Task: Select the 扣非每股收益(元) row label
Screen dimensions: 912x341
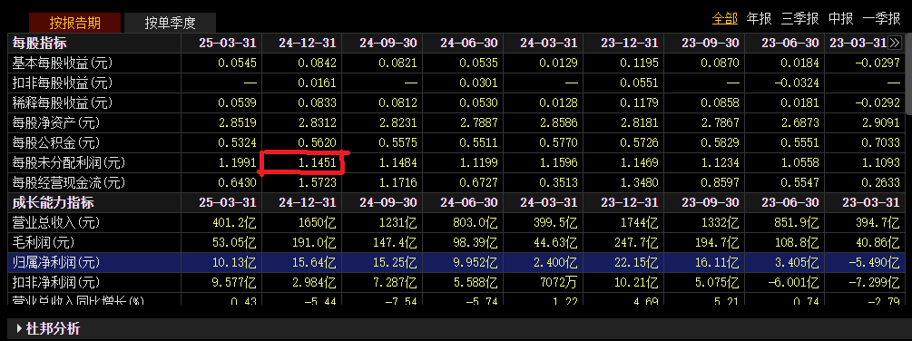Action: tap(63, 83)
